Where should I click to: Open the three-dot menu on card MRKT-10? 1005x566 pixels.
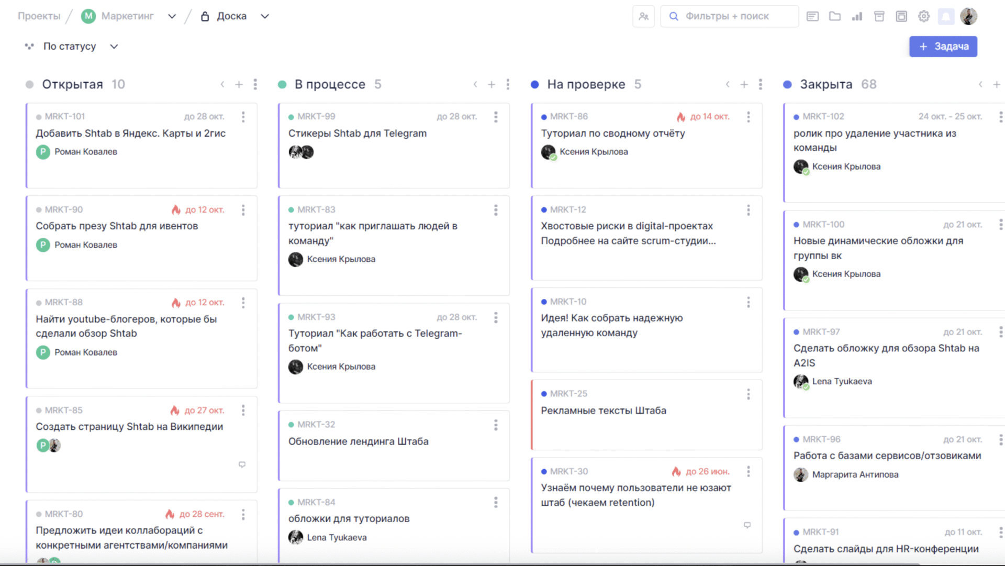pyautogui.click(x=749, y=302)
